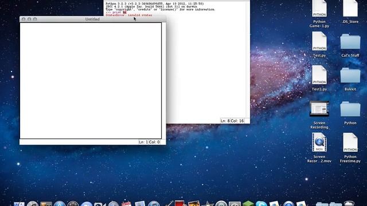
Task: Click 'Col: 0' in Untitled status bar
Action: click(x=154, y=142)
